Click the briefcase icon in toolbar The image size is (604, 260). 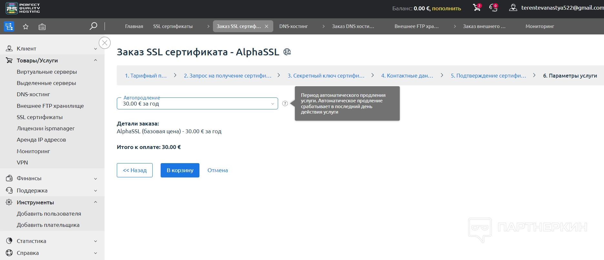pyautogui.click(x=42, y=27)
